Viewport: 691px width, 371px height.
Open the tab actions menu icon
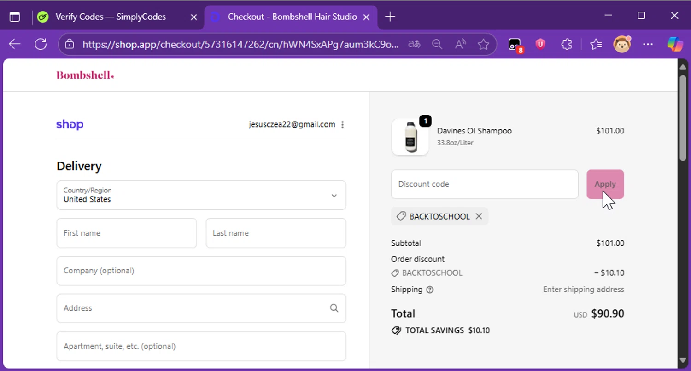pyautogui.click(x=15, y=17)
